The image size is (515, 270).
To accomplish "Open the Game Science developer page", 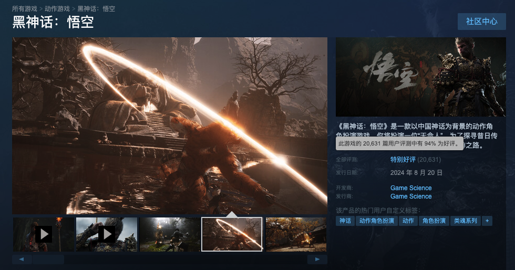I will [x=411, y=188].
